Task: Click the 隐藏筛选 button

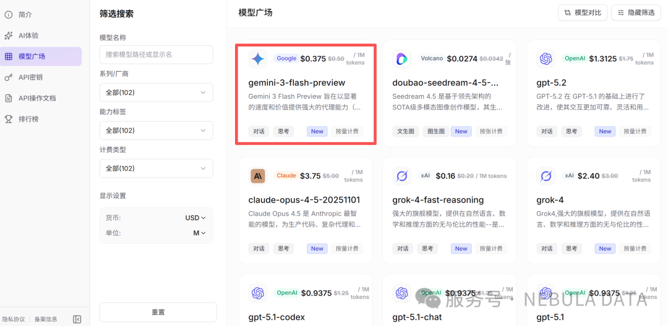Action: pos(636,13)
